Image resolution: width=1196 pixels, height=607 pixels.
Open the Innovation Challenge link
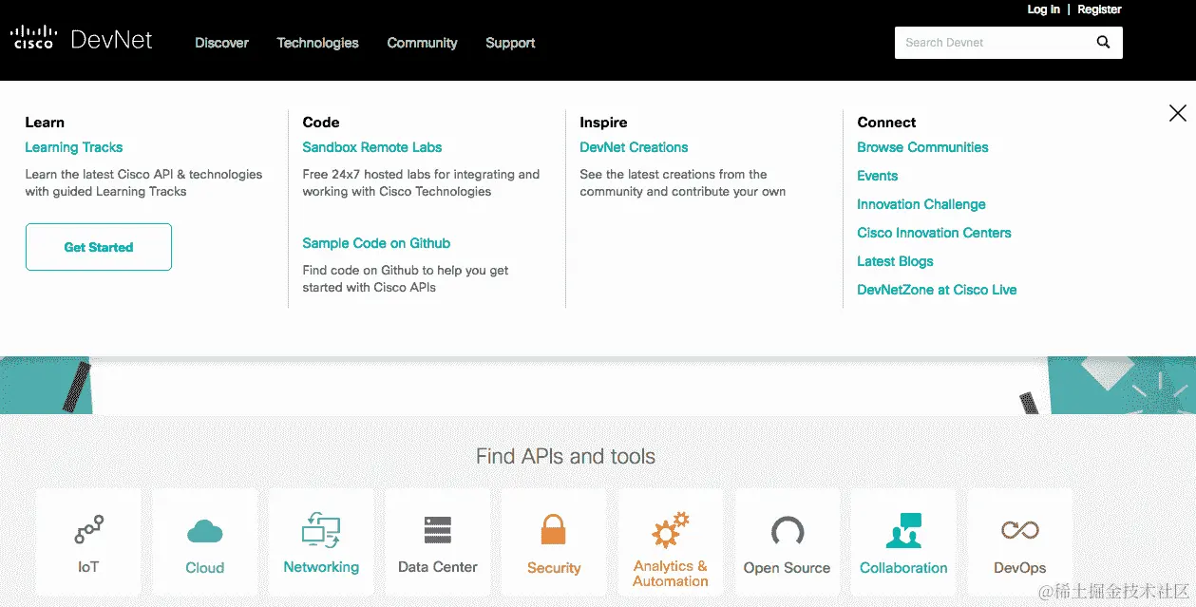tap(921, 204)
